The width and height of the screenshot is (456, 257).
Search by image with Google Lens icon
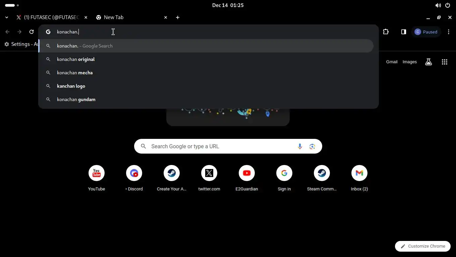[312, 146]
